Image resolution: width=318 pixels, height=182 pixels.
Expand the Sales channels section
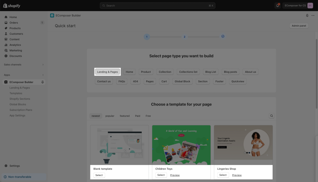tap(24, 64)
